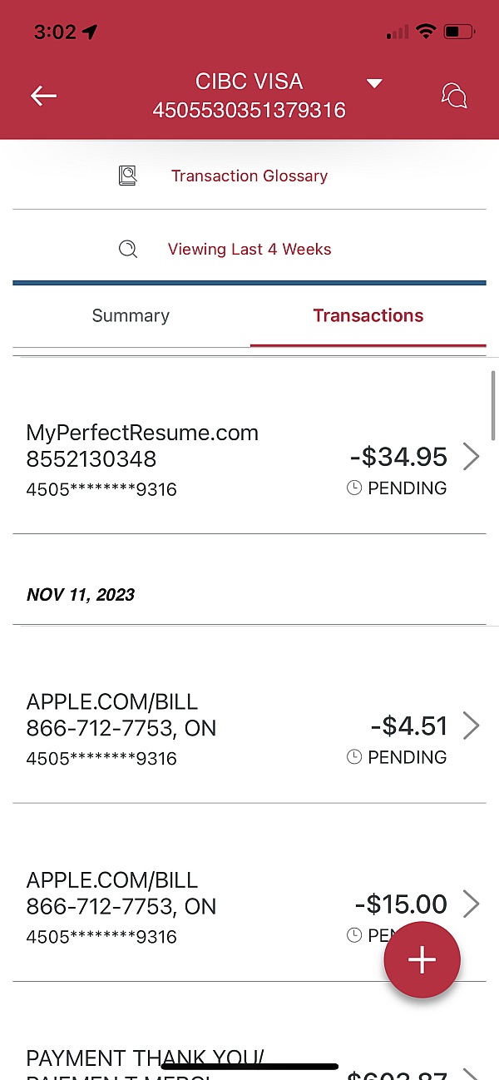Open the chat support icon
499x1080 pixels.
click(454, 96)
